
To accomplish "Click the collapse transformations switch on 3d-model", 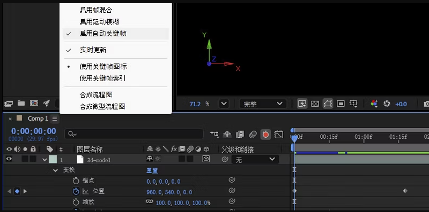I will point(158,159).
